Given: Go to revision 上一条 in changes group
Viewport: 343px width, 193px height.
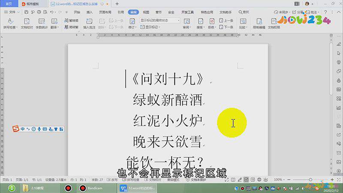Looking at the screenshot, I should tap(226, 20).
